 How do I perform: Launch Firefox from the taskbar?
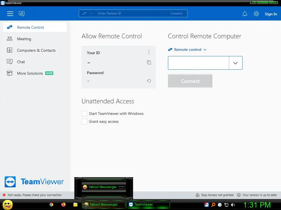[x=63, y=205]
